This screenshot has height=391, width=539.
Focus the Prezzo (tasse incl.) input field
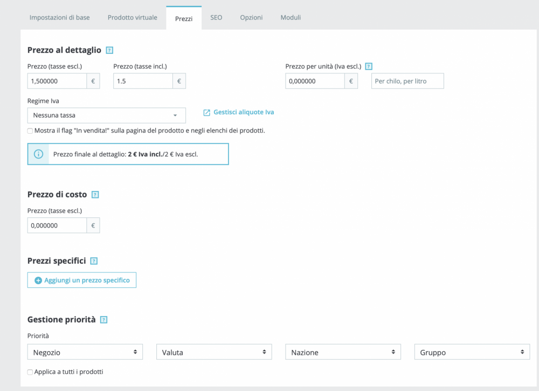tap(143, 81)
